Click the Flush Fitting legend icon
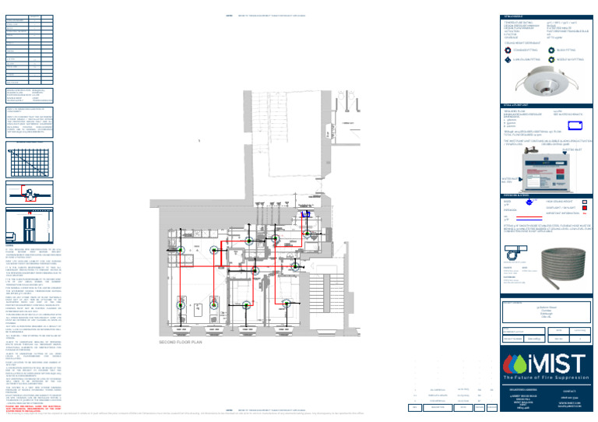Screen dimensions: 598x422 coord(551,51)
